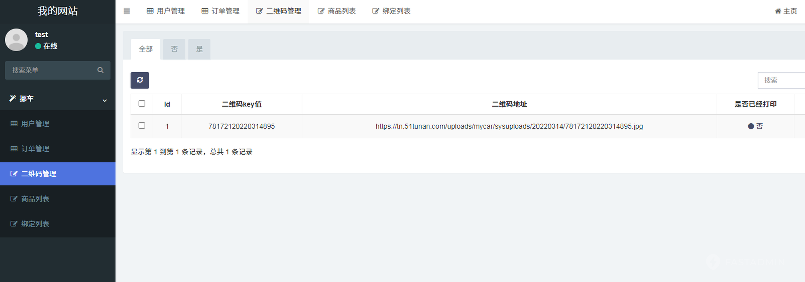The image size is (805, 282).
Task: Select the 全部 filter tab
Action: 145,49
